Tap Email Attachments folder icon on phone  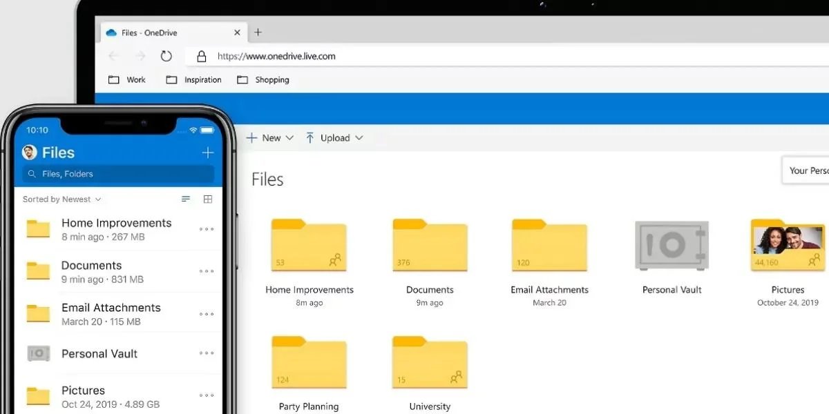pos(38,313)
